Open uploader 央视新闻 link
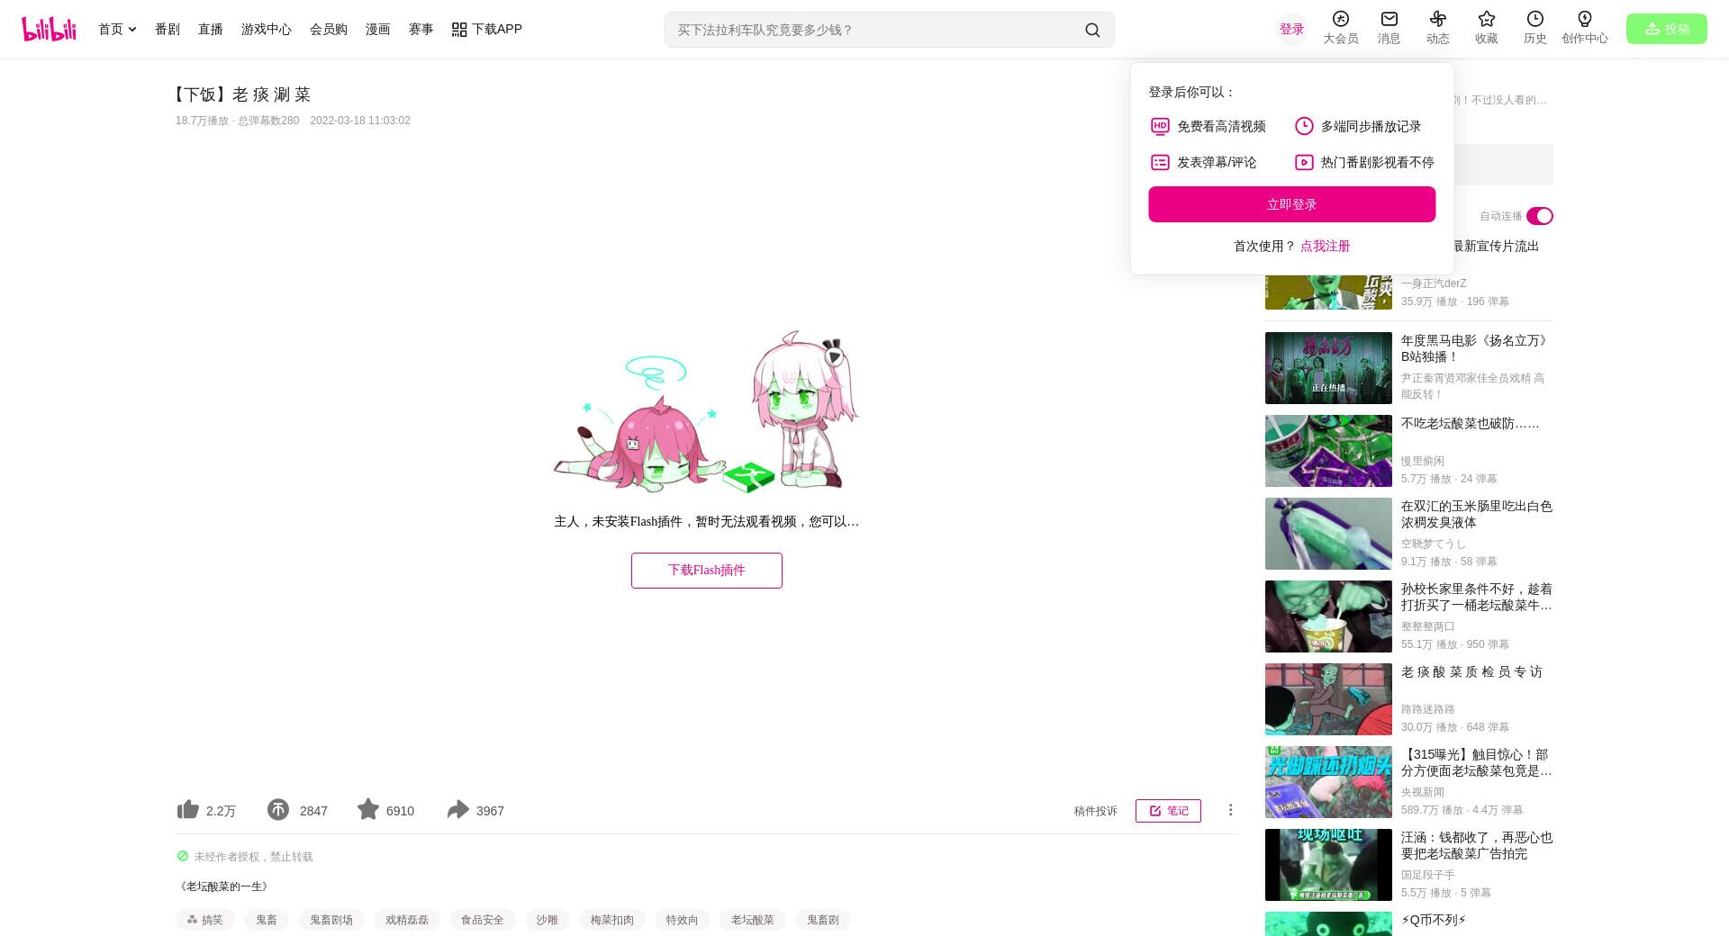 [x=1423, y=792]
